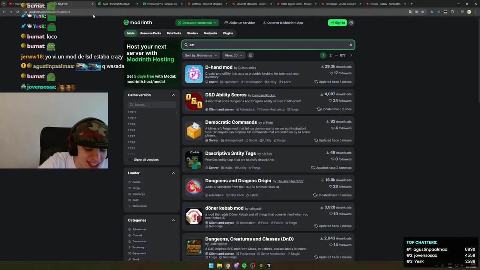Open new browser tab plus button
This screenshot has height=270, width=480.
pos(411,4)
